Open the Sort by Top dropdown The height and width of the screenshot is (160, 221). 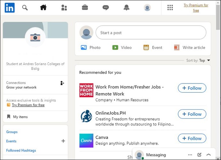198,60
